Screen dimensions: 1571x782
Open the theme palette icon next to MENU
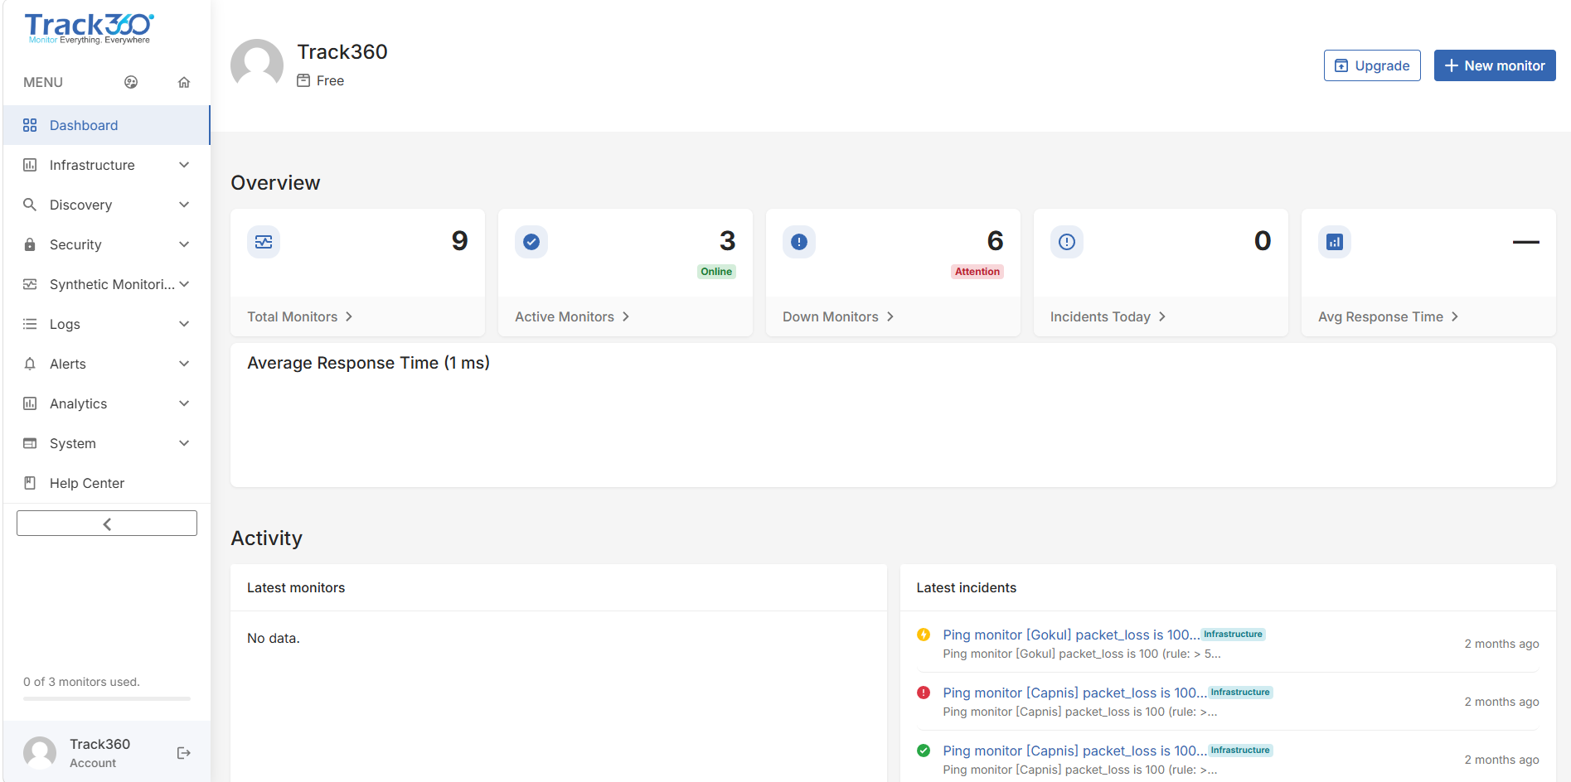point(131,82)
